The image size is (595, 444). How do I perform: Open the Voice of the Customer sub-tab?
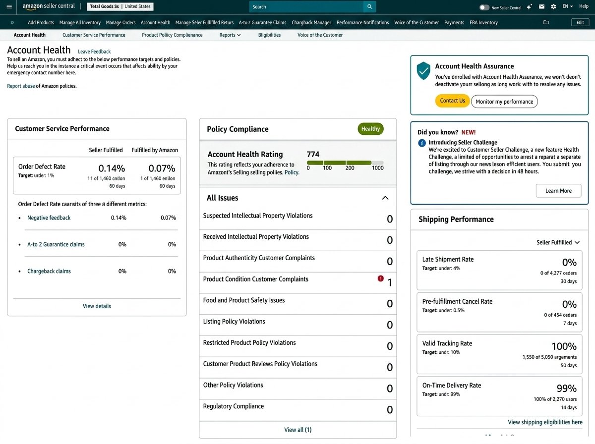click(x=320, y=35)
